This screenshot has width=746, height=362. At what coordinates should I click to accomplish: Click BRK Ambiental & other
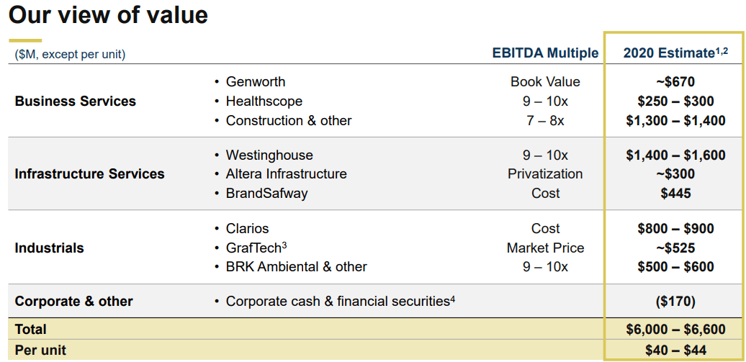[x=297, y=267]
